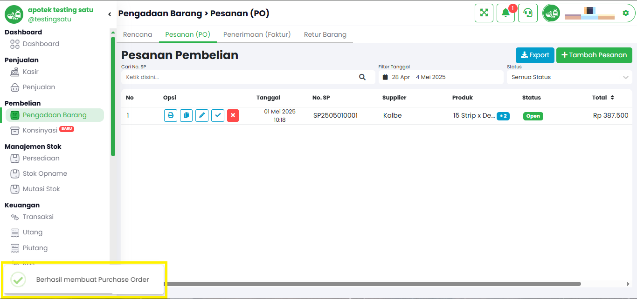Click order number SP2505010001

[x=335, y=115]
